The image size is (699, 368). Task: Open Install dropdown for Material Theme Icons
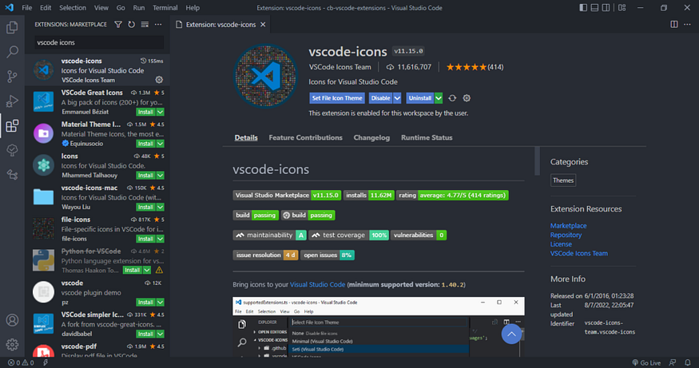click(x=160, y=144)
